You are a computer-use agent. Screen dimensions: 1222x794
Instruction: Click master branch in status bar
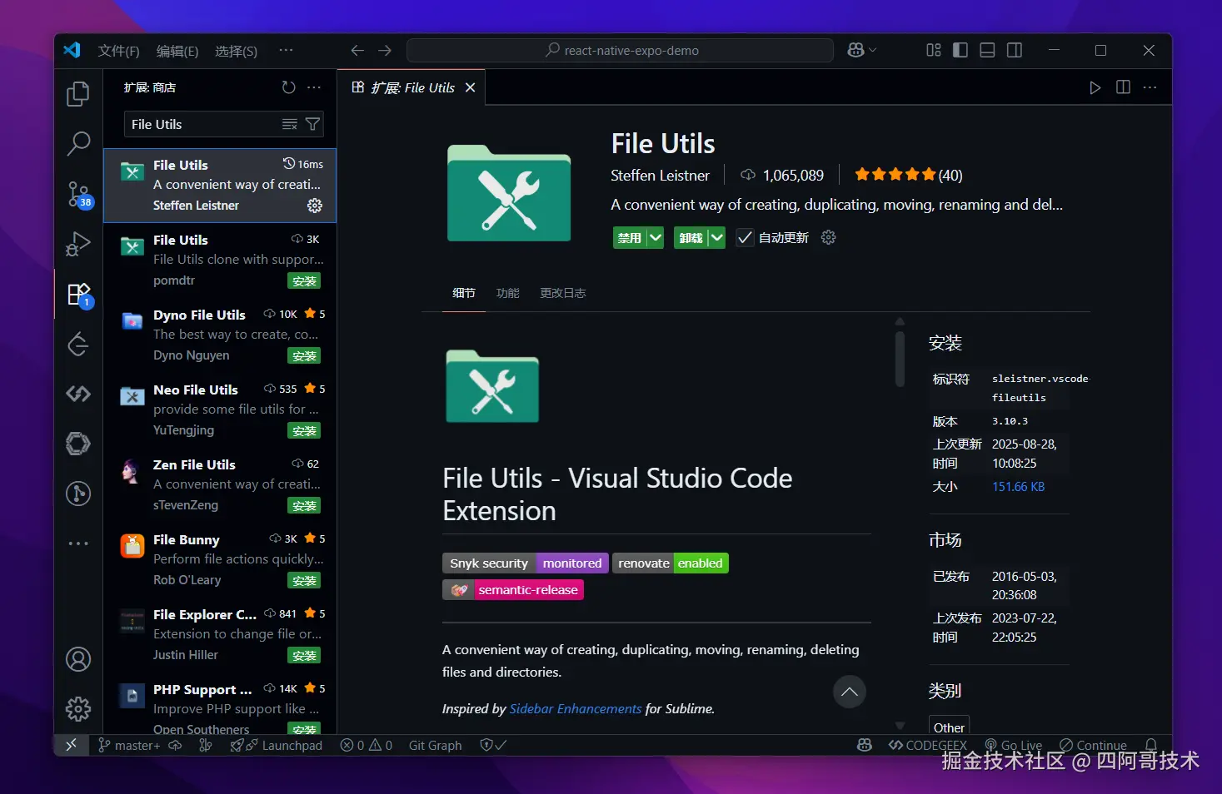click(129, 745)
